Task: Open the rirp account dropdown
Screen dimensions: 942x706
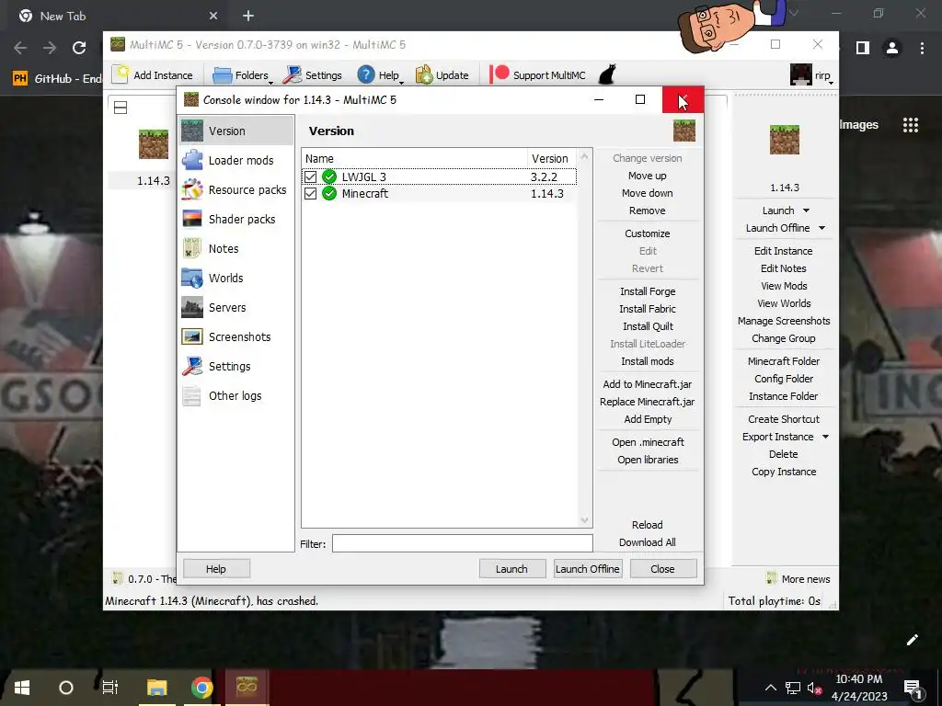Action: click(x=812, y=75)
